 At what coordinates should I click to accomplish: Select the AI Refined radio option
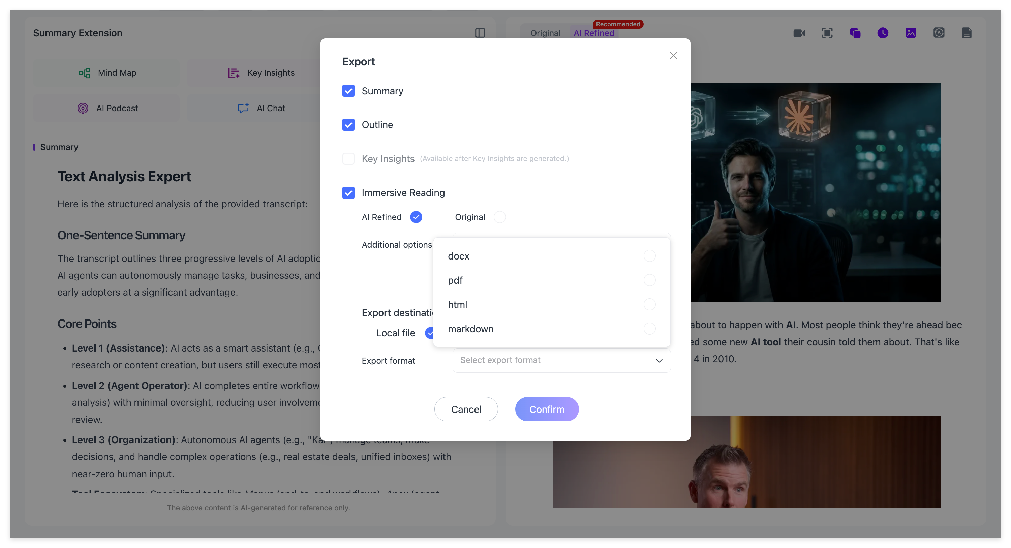[416, 217]
